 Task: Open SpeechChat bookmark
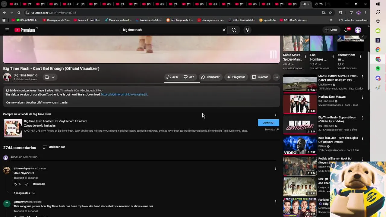pyautogui.click(x=268, y=20)
